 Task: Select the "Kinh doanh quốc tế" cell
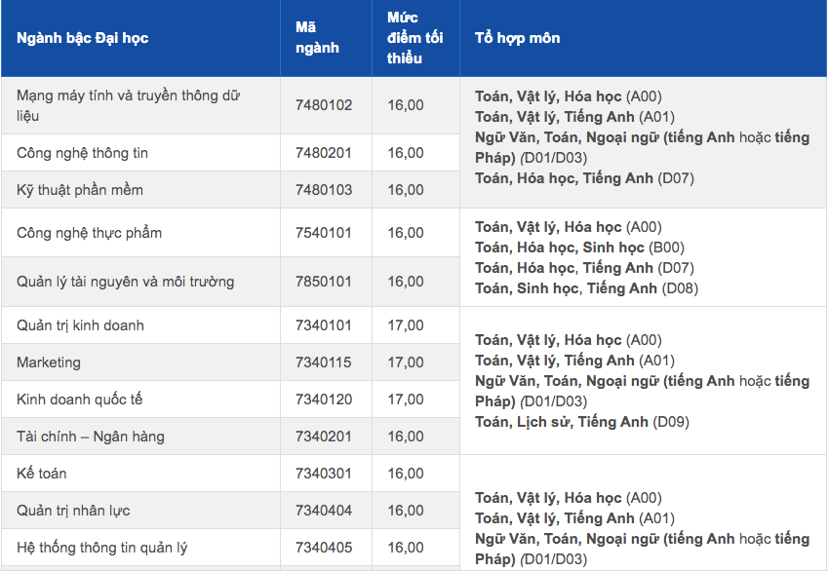(80, 400)
